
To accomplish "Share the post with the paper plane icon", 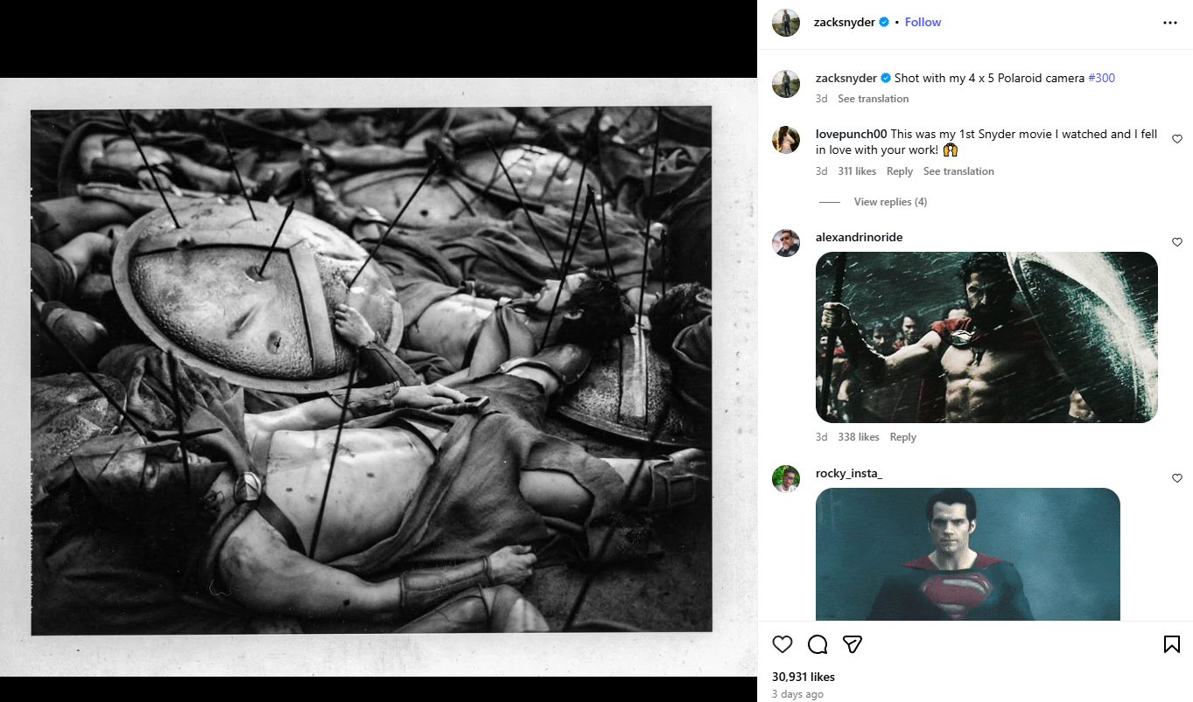I will point(853,644).
